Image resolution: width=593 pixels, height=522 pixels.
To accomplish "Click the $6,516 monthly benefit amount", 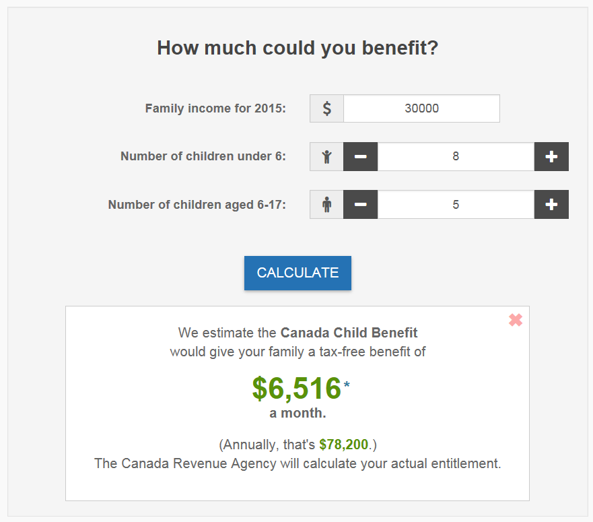I will (297, 389).
